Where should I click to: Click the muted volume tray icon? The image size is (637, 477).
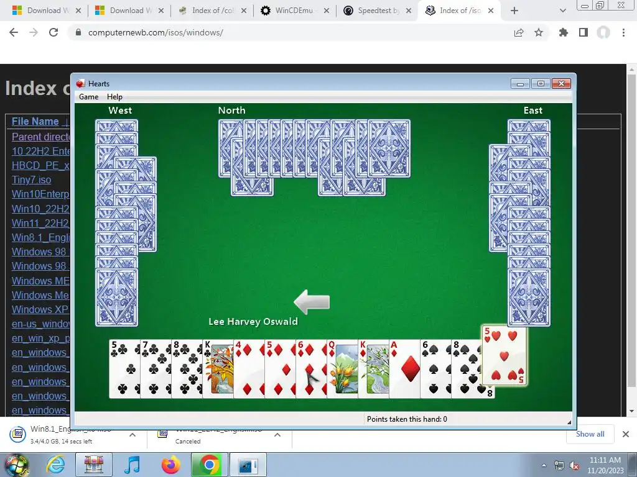574,465
